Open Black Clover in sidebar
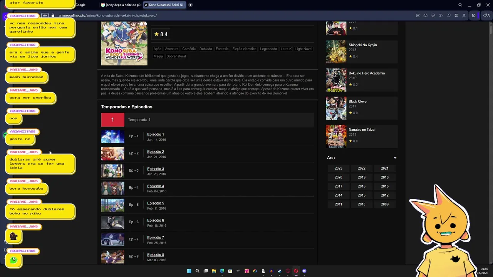 [x=358, y=102]
